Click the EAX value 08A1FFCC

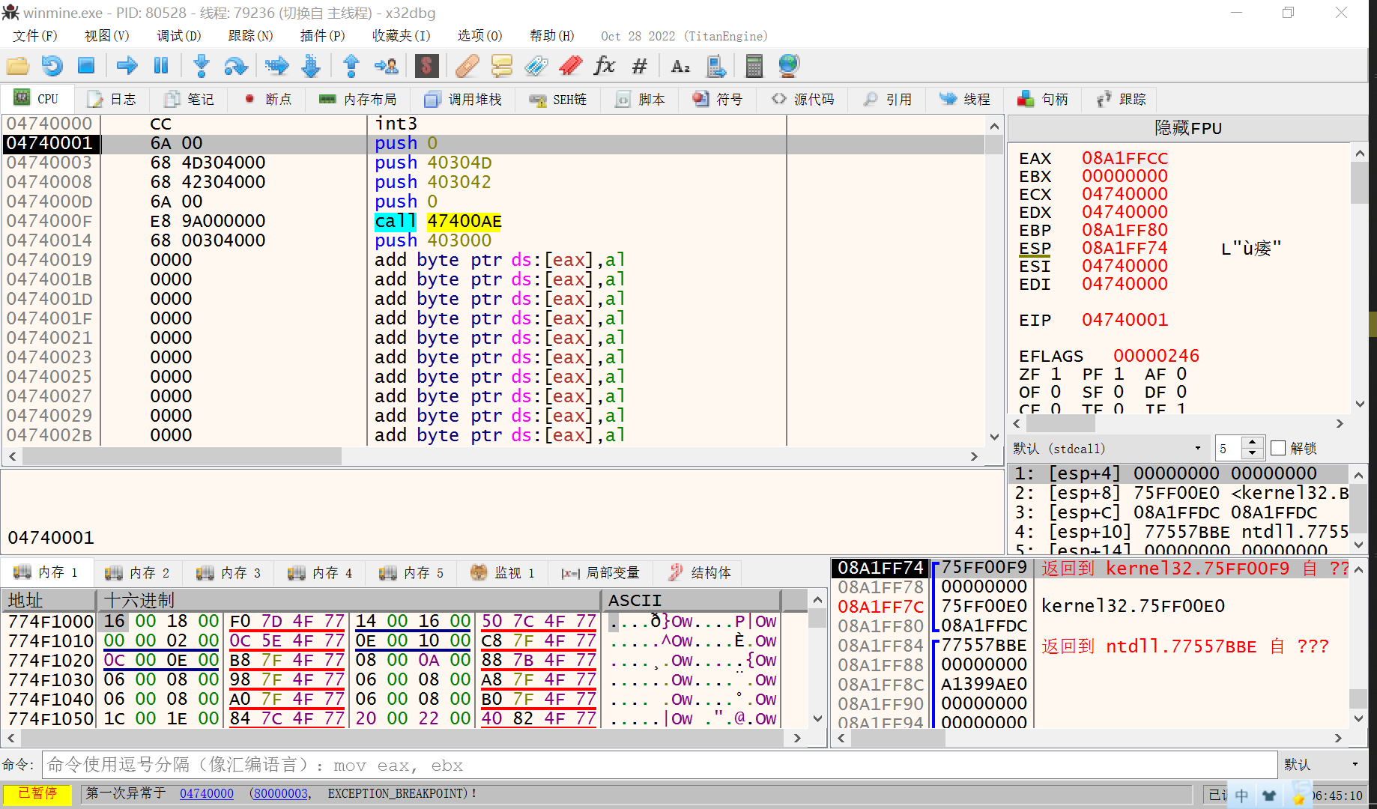point(1125,158)
